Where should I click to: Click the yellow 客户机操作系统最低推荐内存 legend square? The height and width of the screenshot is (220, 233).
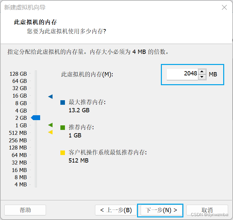point(63,152)
